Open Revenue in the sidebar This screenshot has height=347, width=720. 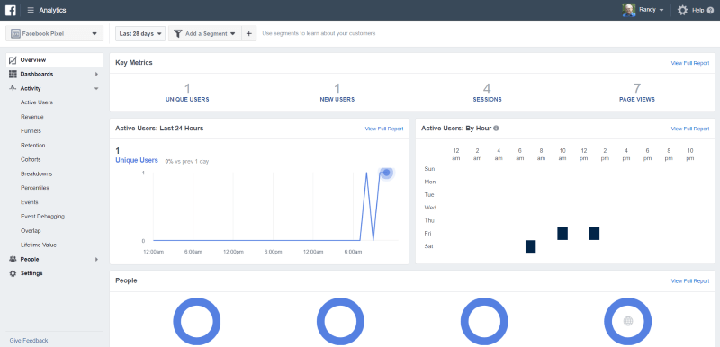coord(32,117)
